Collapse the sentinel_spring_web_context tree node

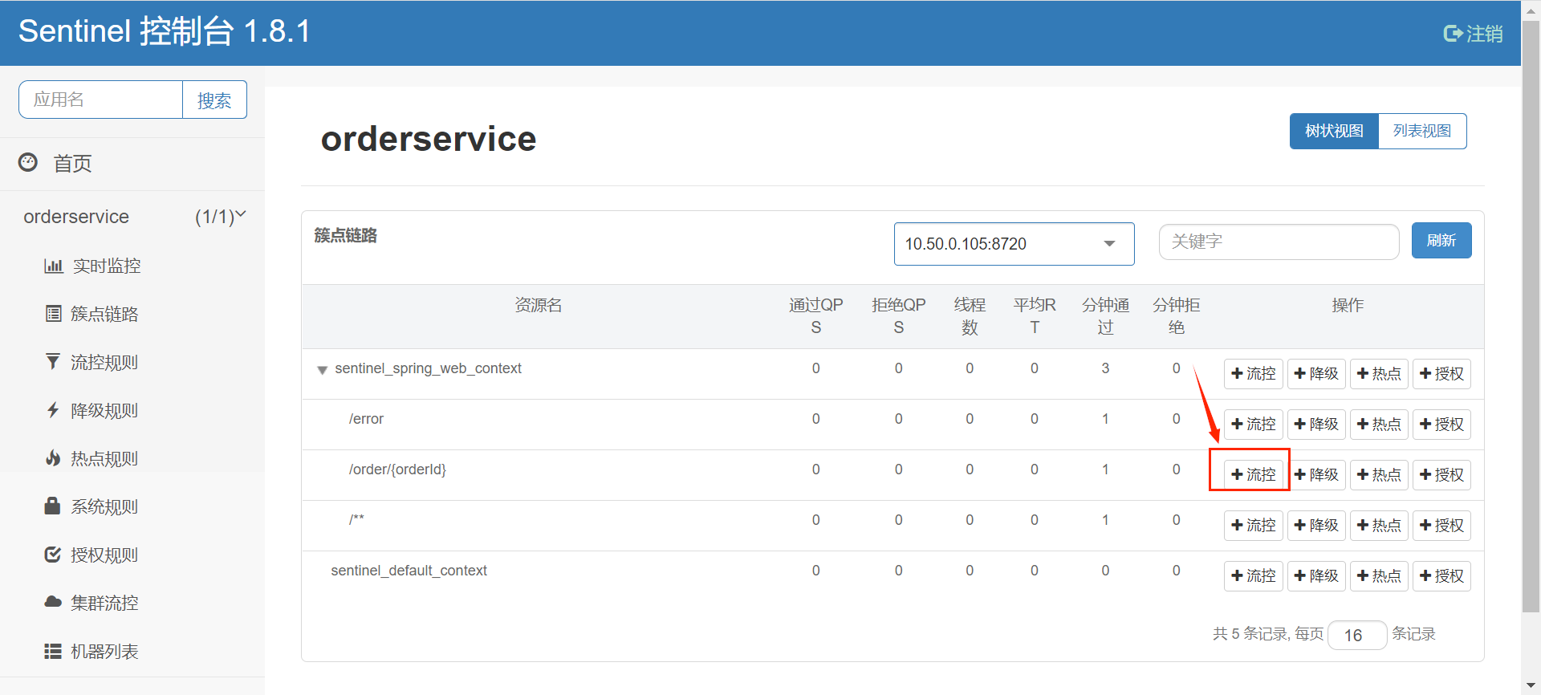pos(322,370)
